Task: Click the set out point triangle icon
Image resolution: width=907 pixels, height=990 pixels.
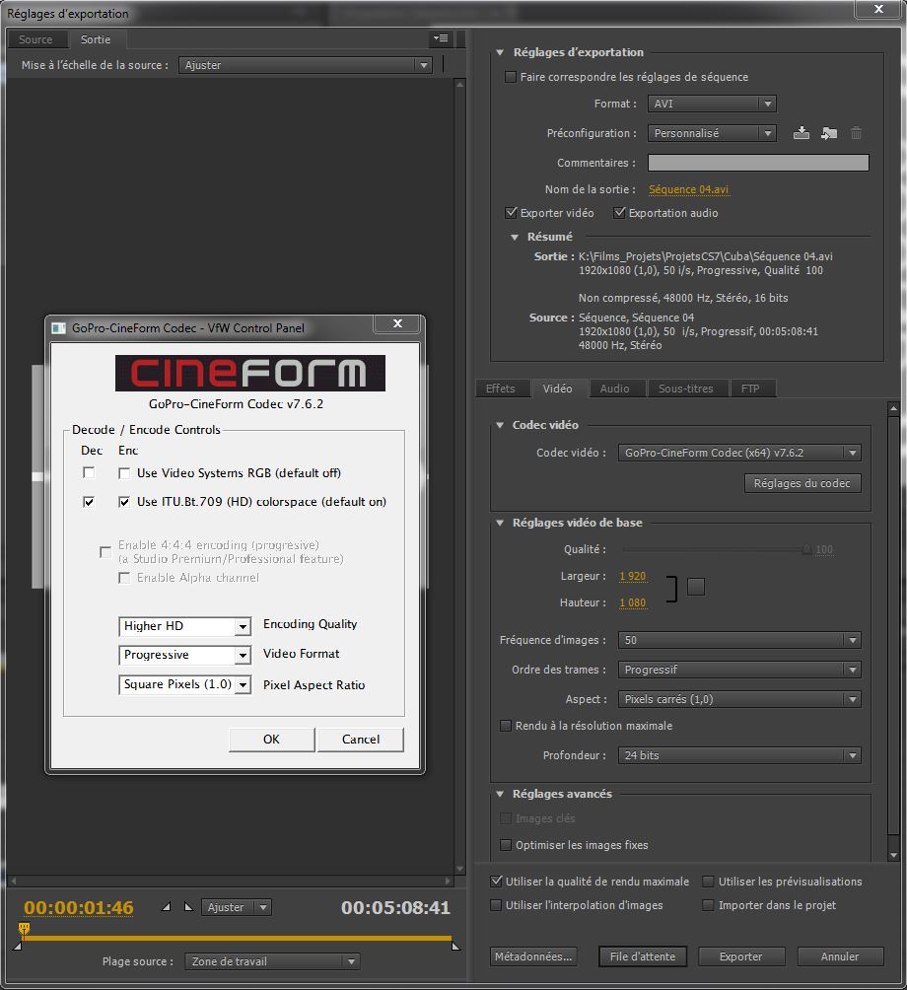Action: [188, 906]
